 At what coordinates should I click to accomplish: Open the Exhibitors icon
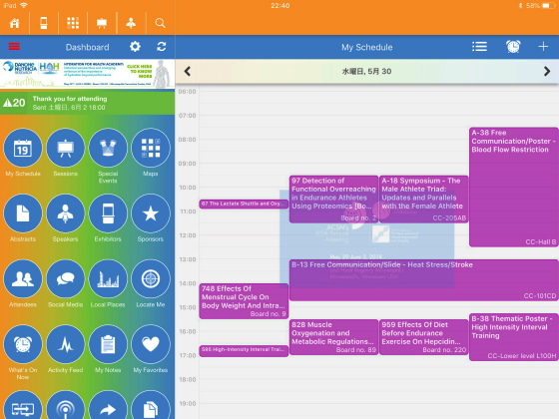[x=108, y=213]
